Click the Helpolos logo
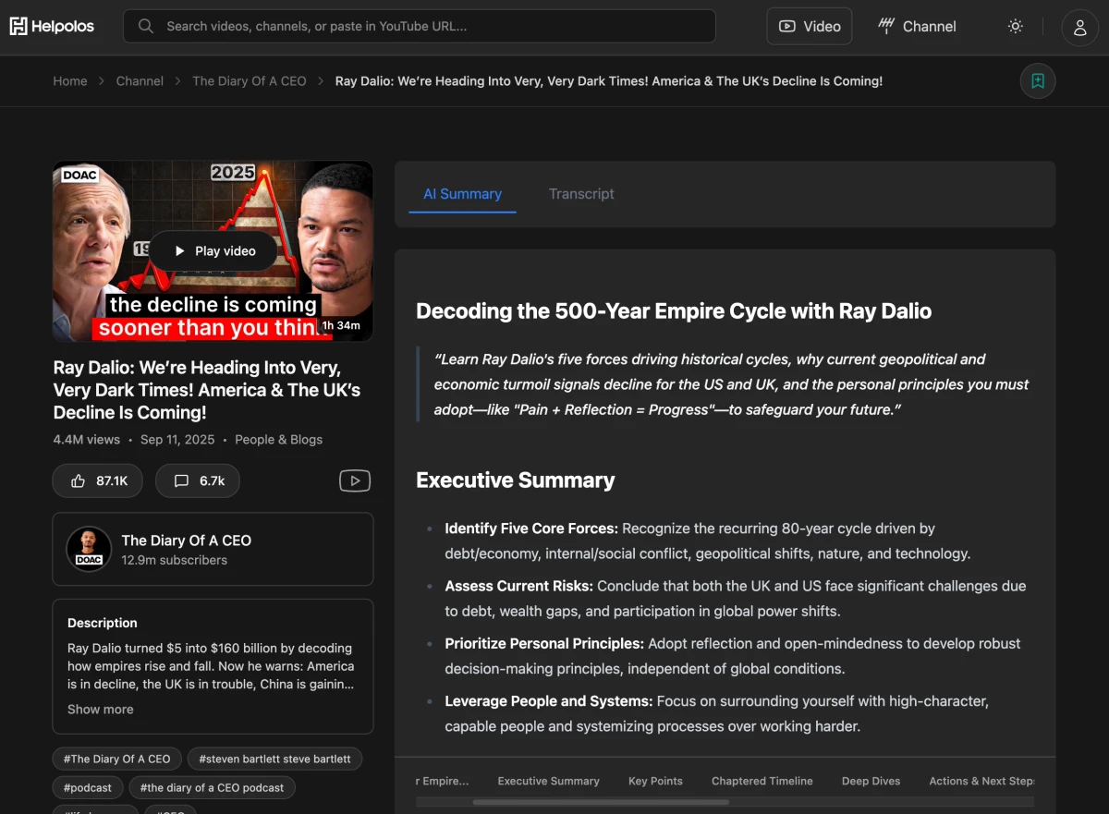This screenshot has width=1109, height=814. pyautogui.click(x=52, y=26)
